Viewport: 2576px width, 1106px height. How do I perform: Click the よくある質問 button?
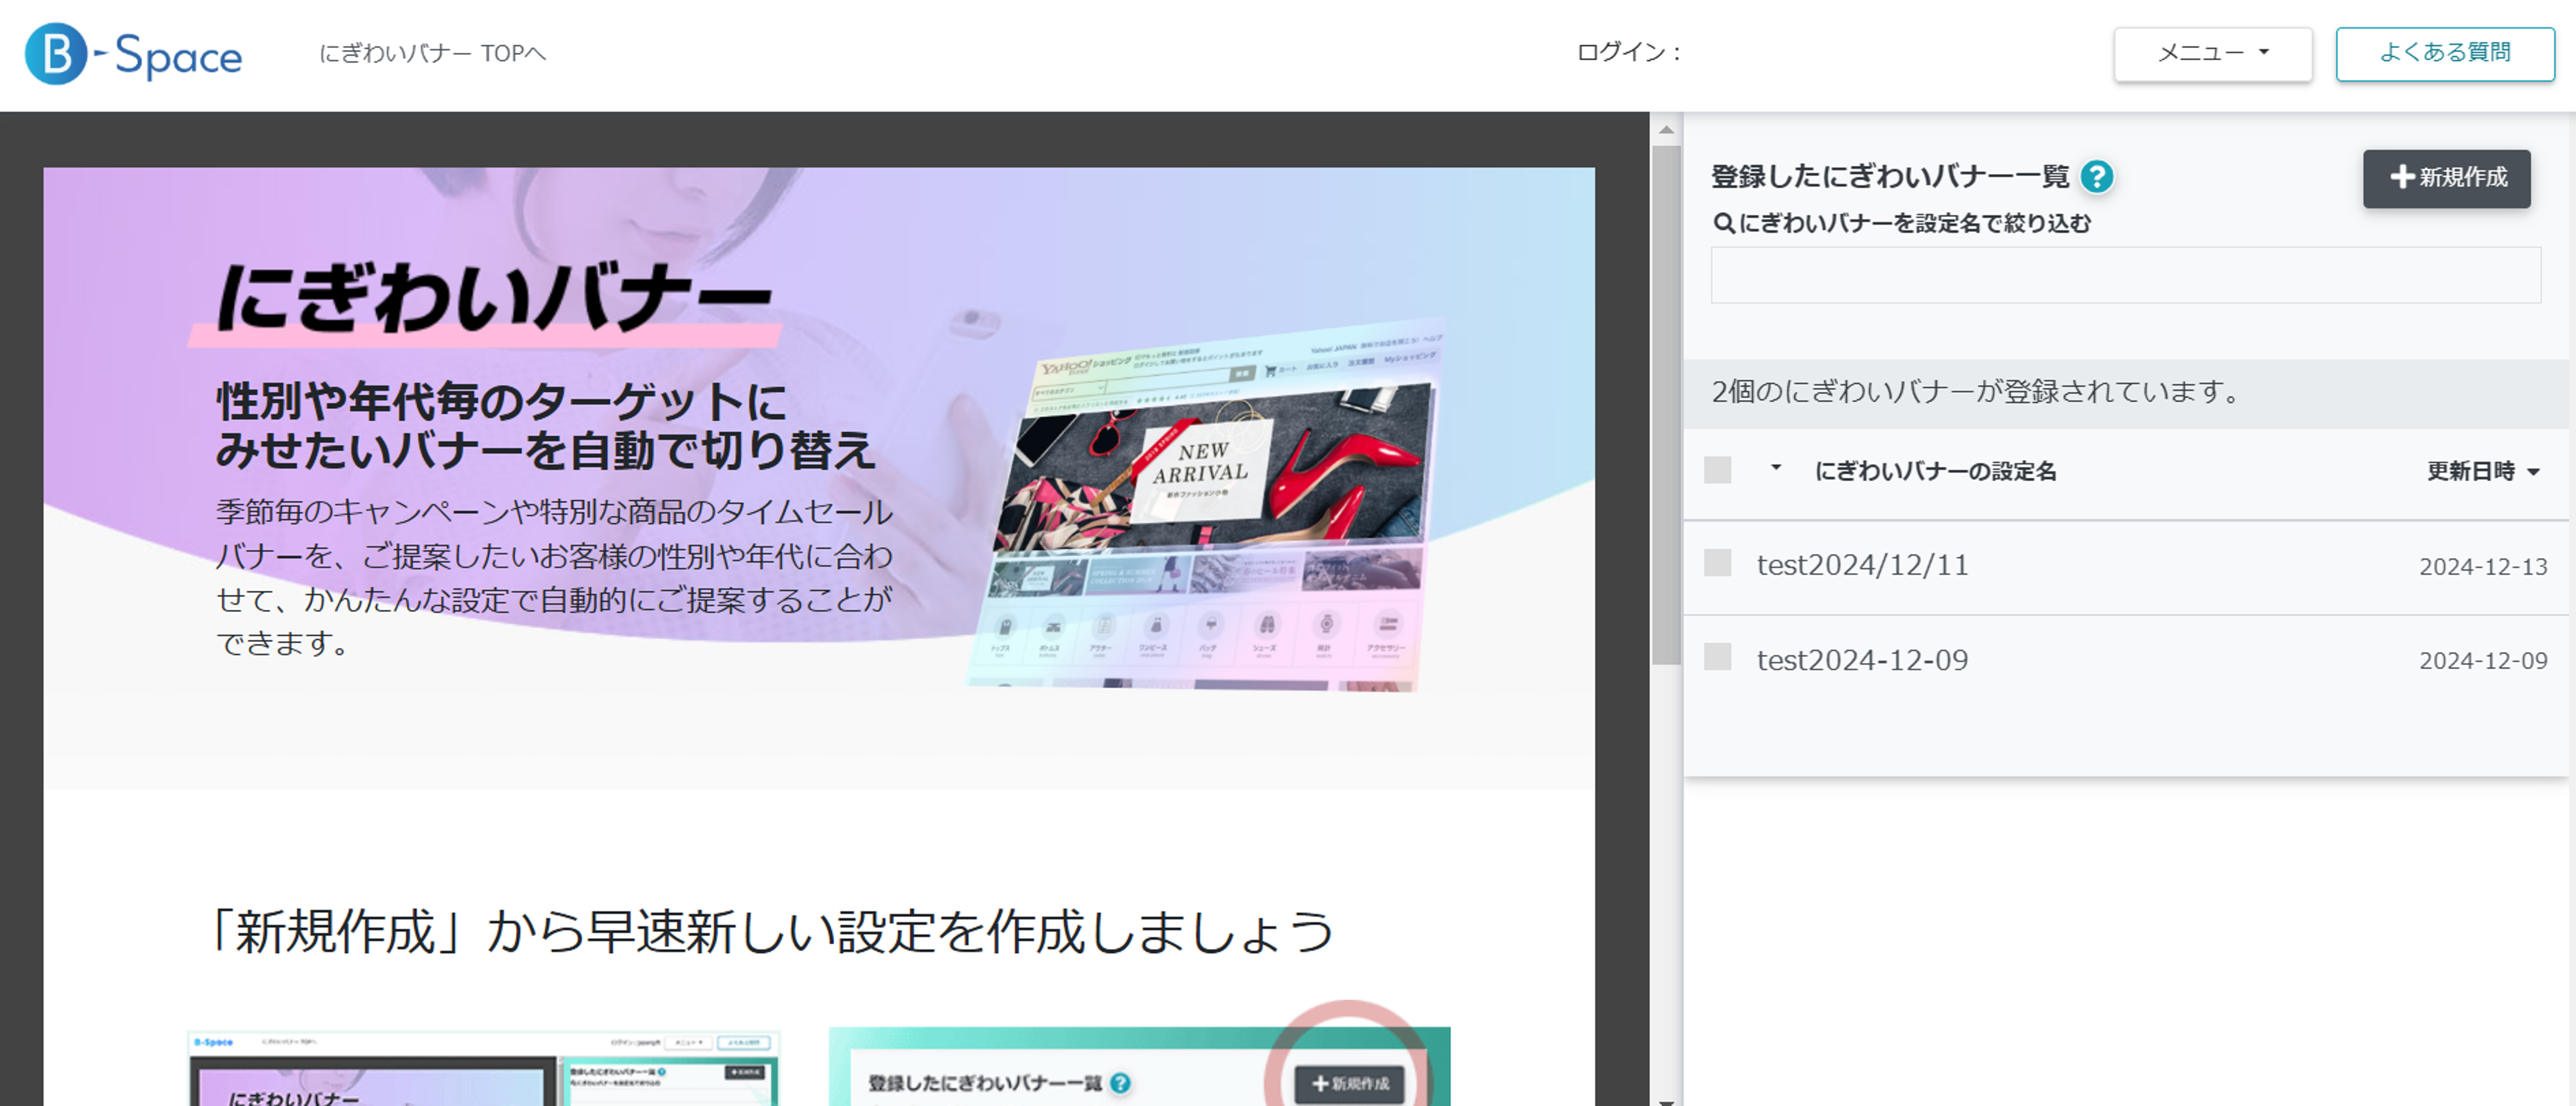pyautogui.click(x=2444, y=54)
